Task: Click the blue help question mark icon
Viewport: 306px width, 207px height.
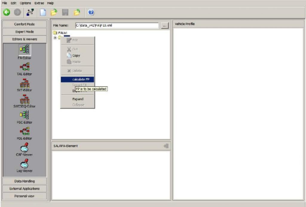Action: 91,13
